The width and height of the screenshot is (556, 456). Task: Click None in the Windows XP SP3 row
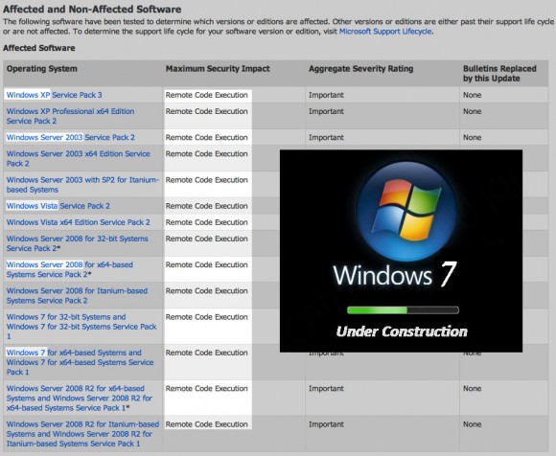(473, 95)
